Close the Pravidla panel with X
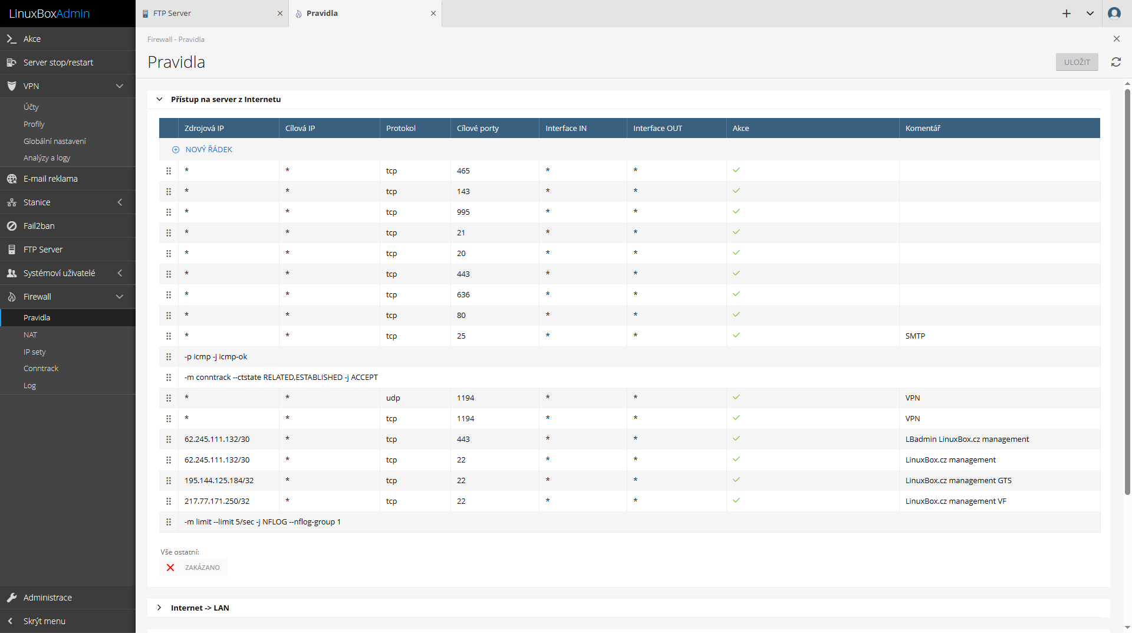Screen dimensions: 1132x633 pyautogui.click(x=1117, y=39)
